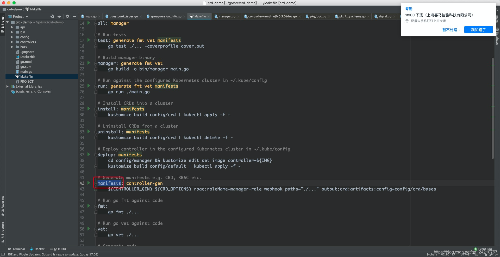
Task: Select Dockerfile in project tree
Action: [x=28, y=57]
